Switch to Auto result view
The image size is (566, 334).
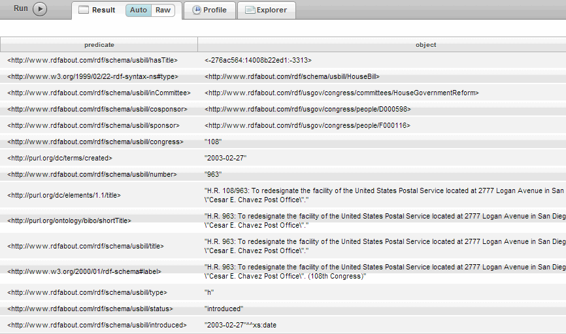pos(139,10)
